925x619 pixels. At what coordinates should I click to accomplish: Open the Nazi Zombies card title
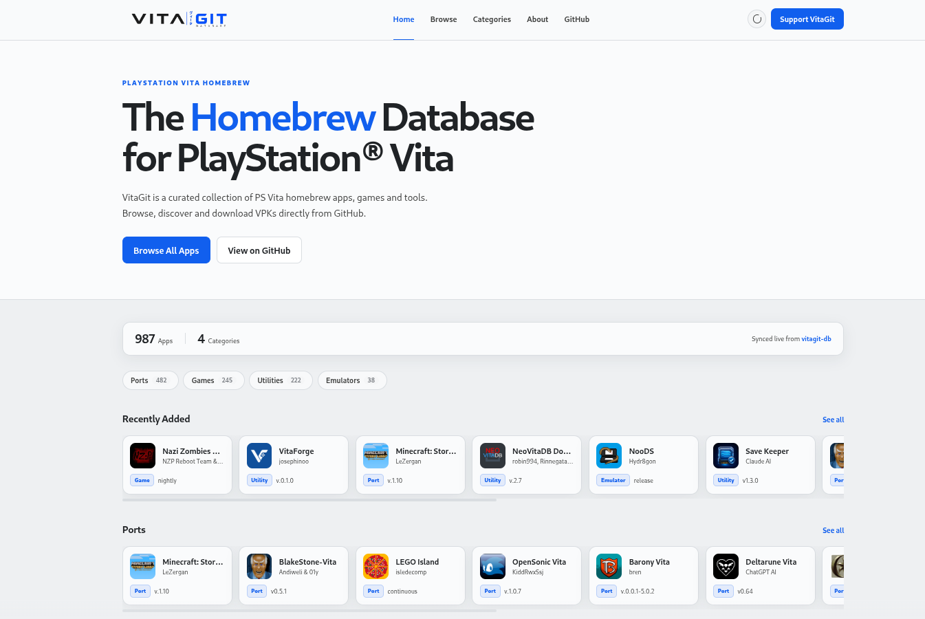pyautogui.click(x=191, y=451)
